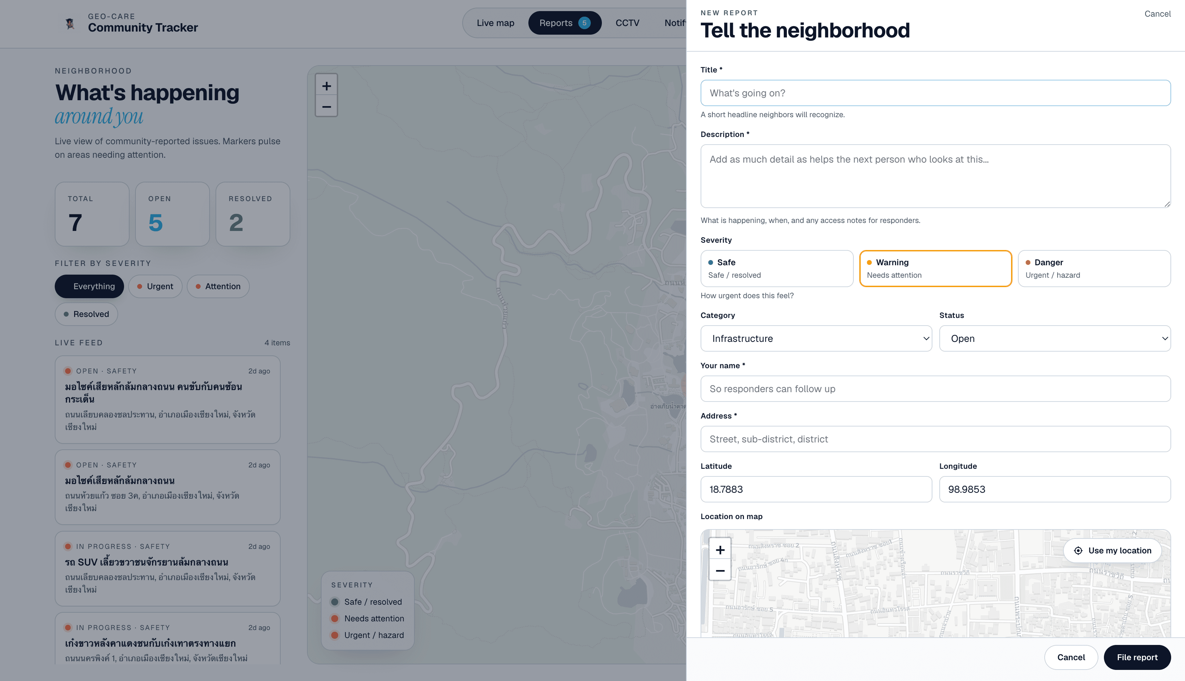Image resolution: width=1185 pixels, height=681 pixels.
Task: Focus the Title input field
Action: pyautogui.click(x=936, y=93)
